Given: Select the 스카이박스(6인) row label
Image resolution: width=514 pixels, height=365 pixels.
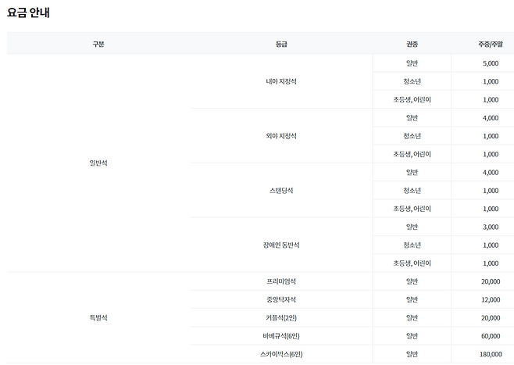Looking at the screenshot, I should click(281, 354).
